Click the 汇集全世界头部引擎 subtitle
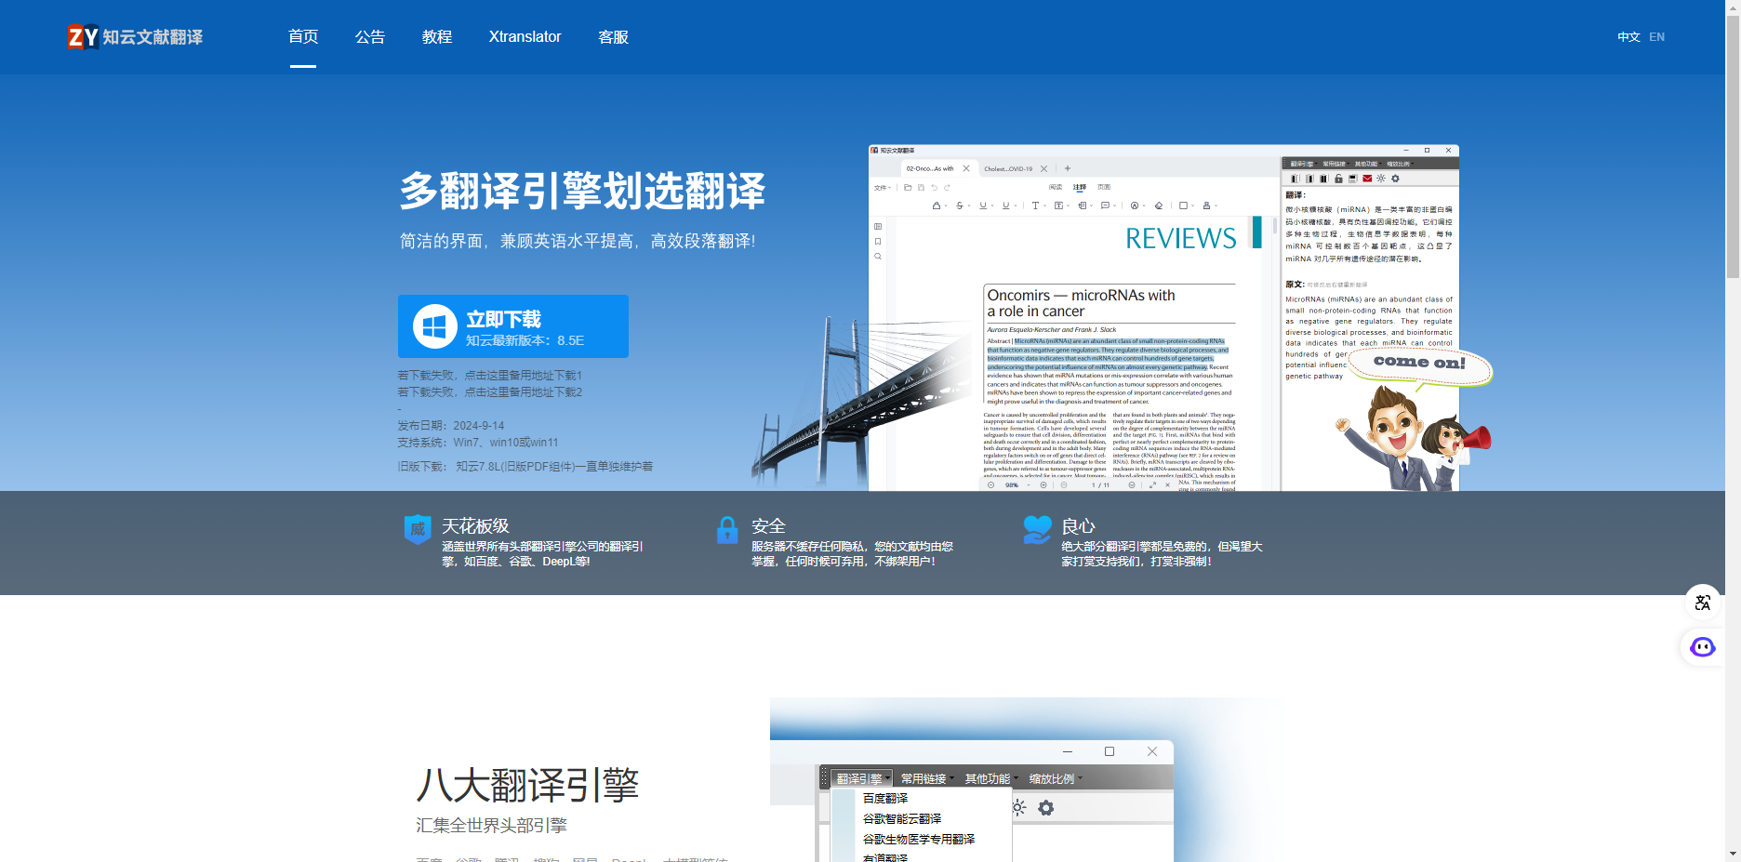This screenshot has height=862, width=1741. (x=491, y=826)
